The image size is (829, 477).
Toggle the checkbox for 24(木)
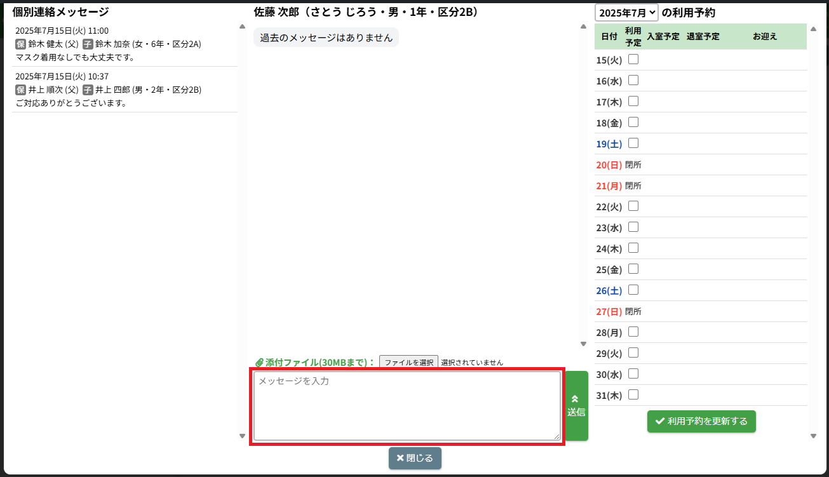633,248
